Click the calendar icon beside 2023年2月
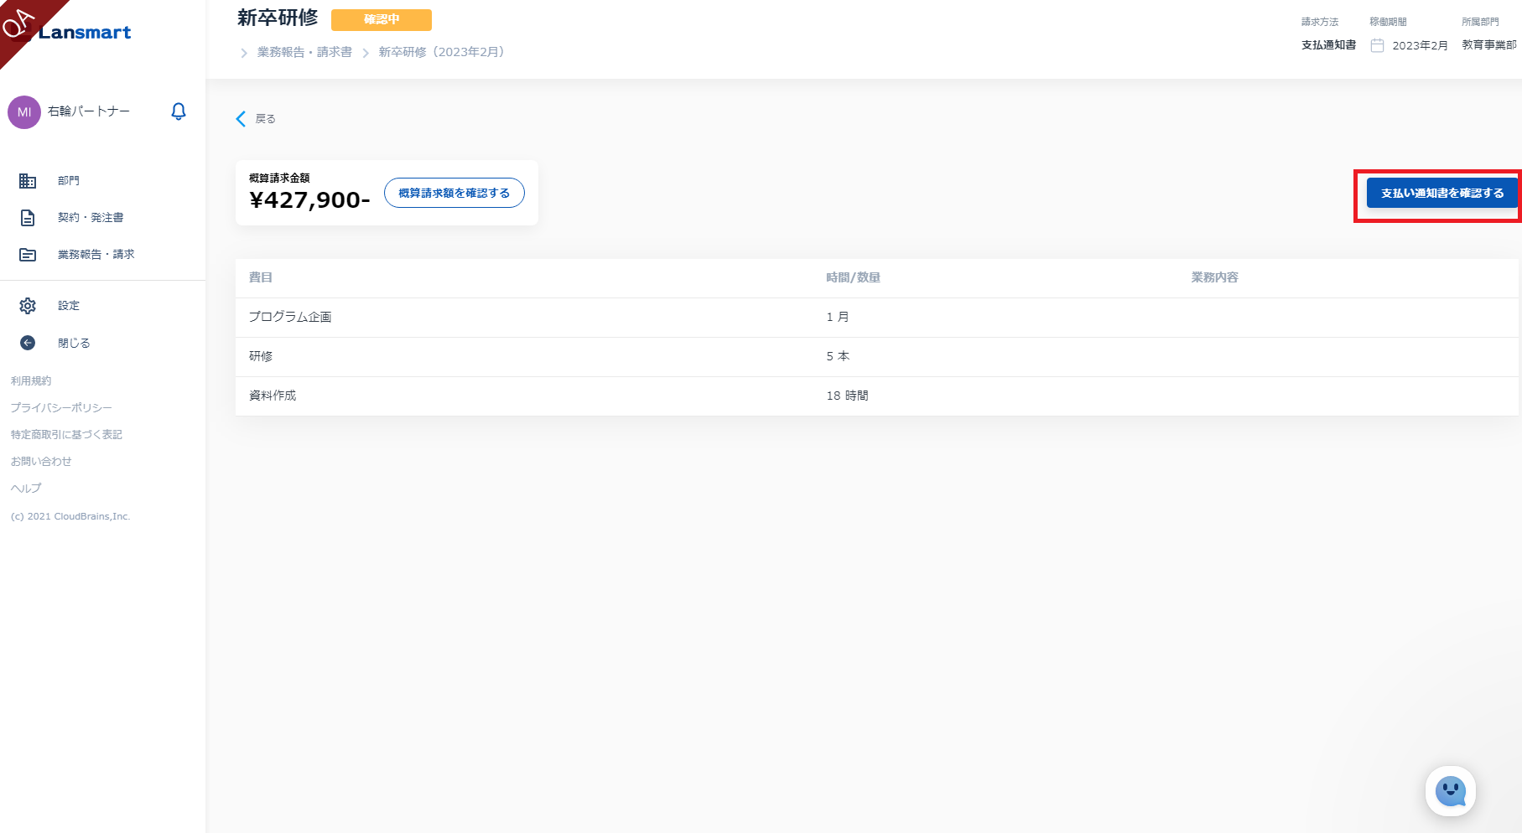The width and height of the screenshot is (1522, 833). (x=1377, y=45)
